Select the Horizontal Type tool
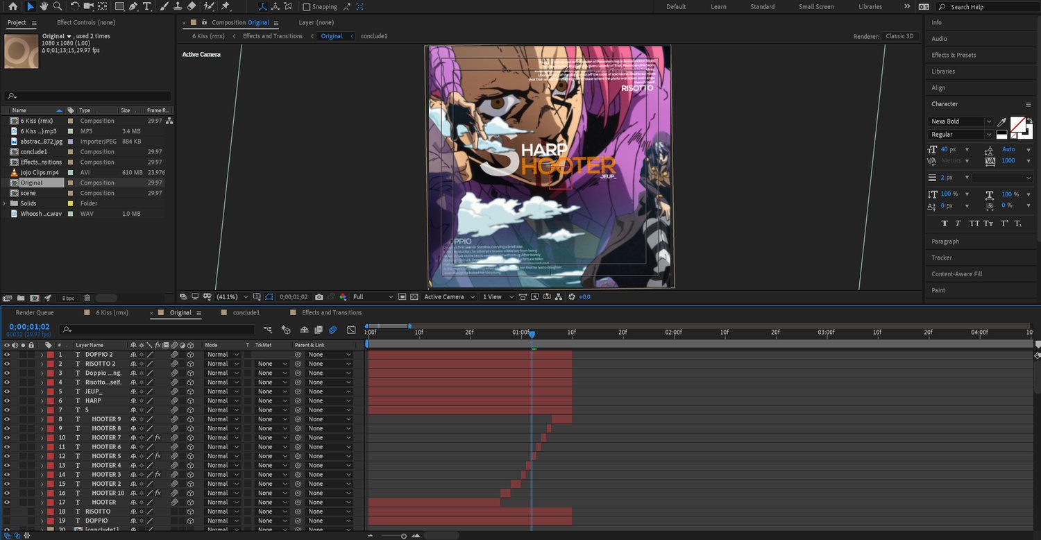Screen dimensions: 1041x540 (146, 6)
